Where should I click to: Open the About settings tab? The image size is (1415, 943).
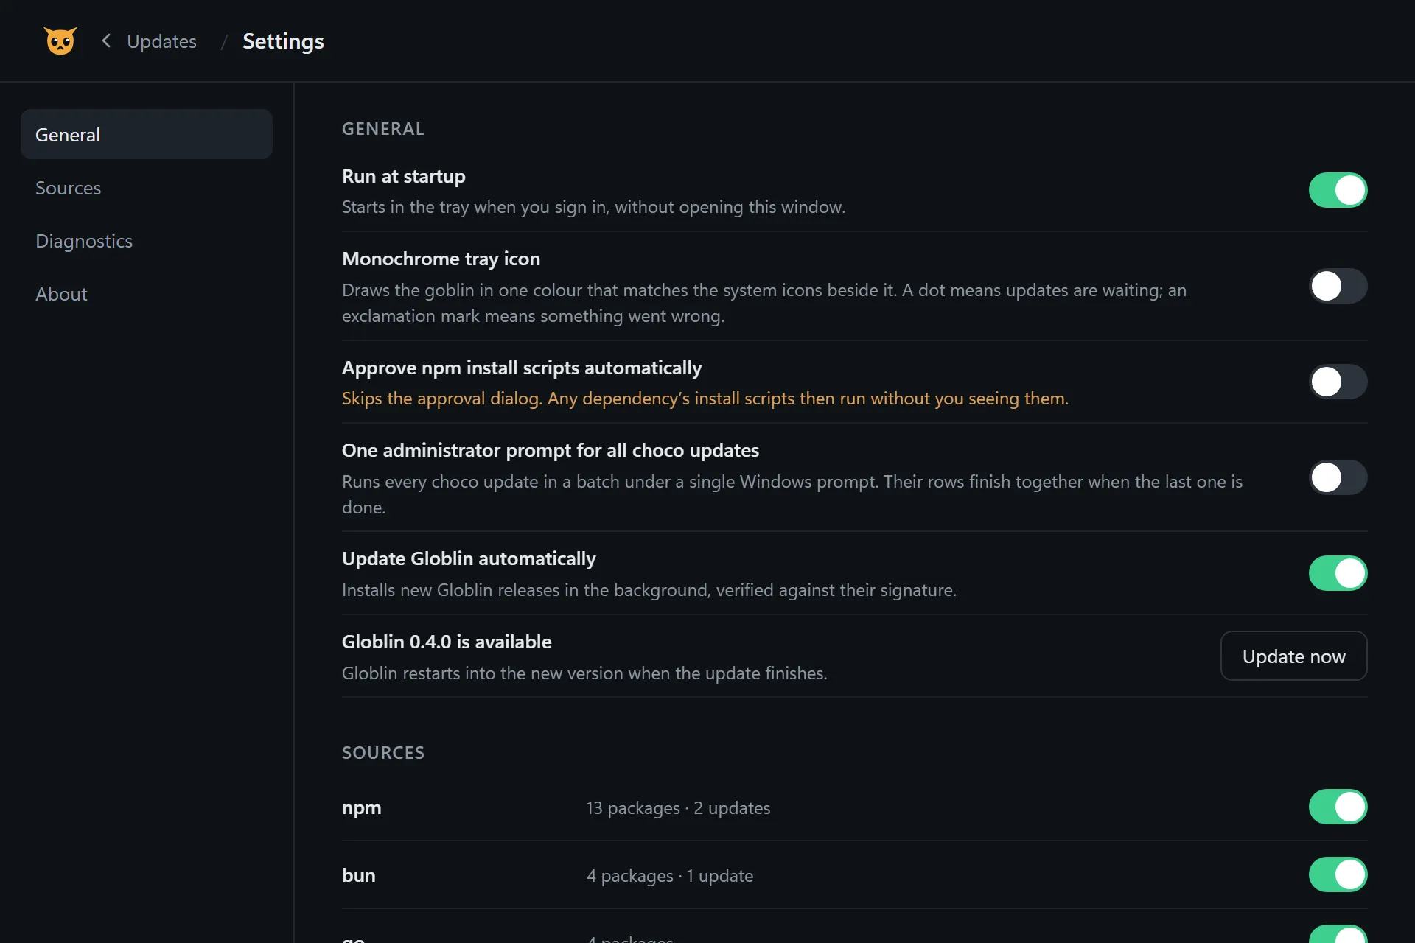pos(147,294)
